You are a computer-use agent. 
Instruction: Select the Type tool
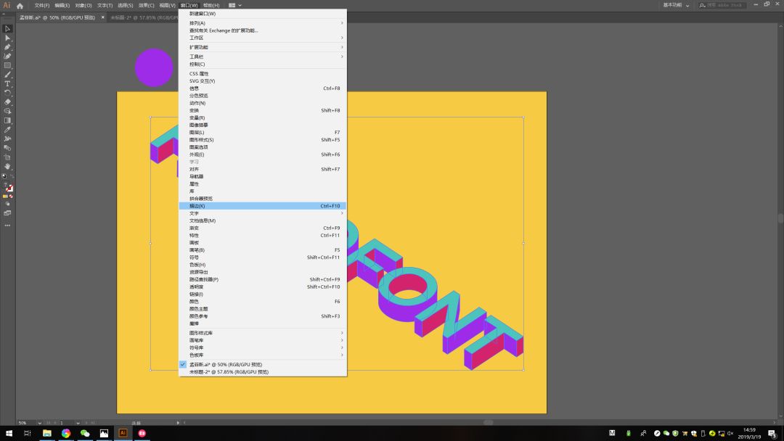pyautogui.click(x=7, y=83)
